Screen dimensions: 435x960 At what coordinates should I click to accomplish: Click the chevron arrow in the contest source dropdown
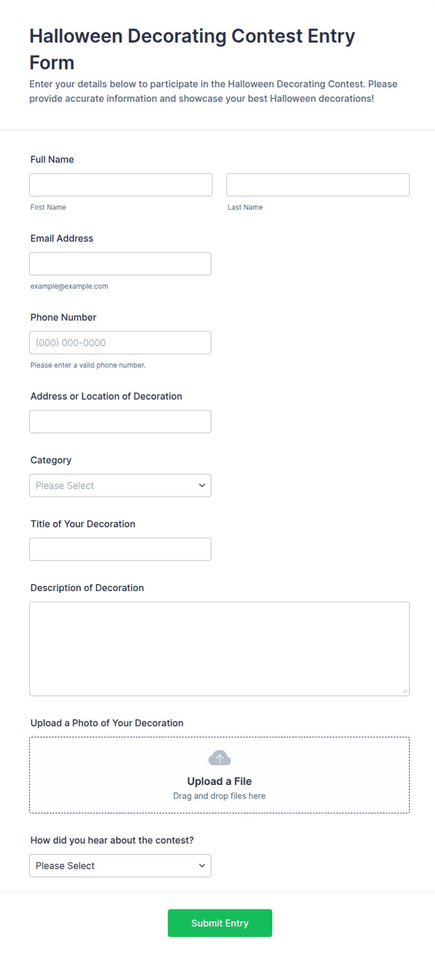pos(202,865)
